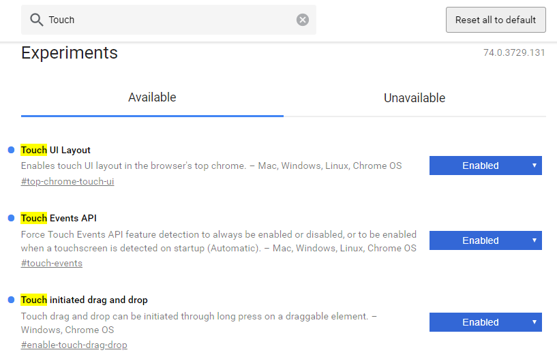Open the Touch UI Layout Enabled dropdown

(x=485, y=166)
